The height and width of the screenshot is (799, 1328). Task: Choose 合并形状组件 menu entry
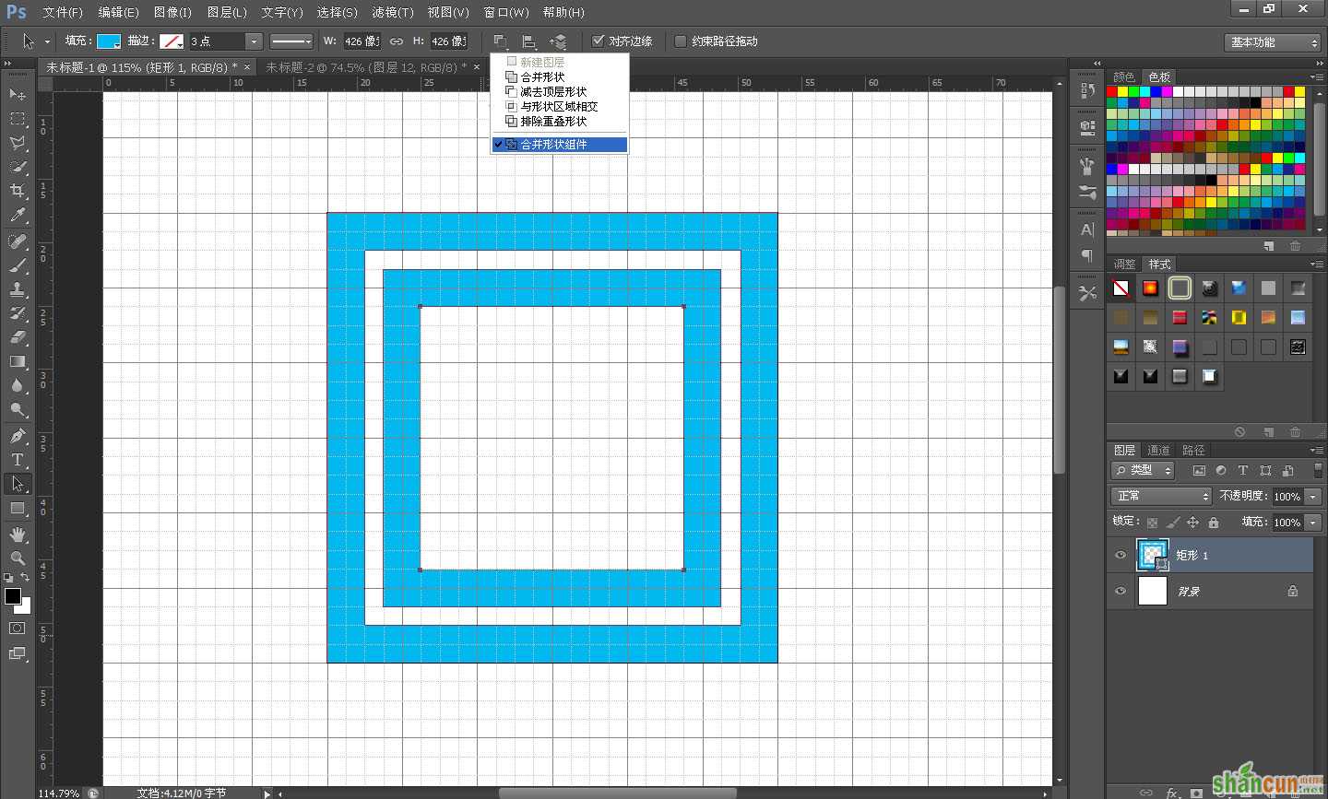pyautogui.click(x=559, y=144)
